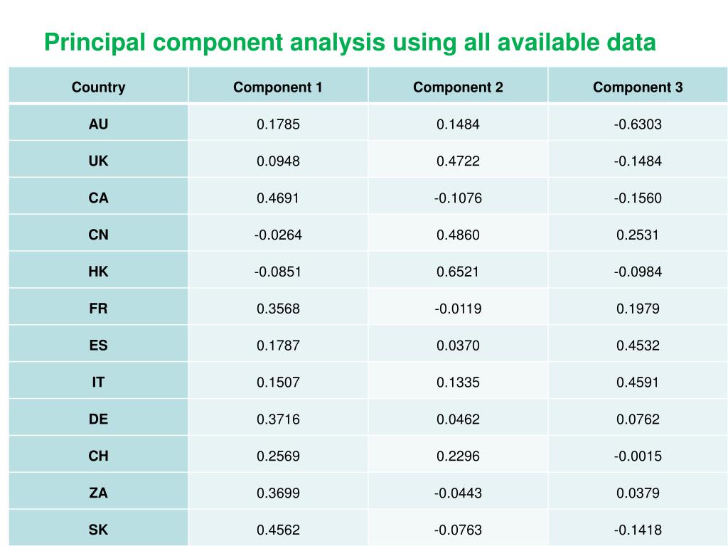Select the SK country row label

98,530
